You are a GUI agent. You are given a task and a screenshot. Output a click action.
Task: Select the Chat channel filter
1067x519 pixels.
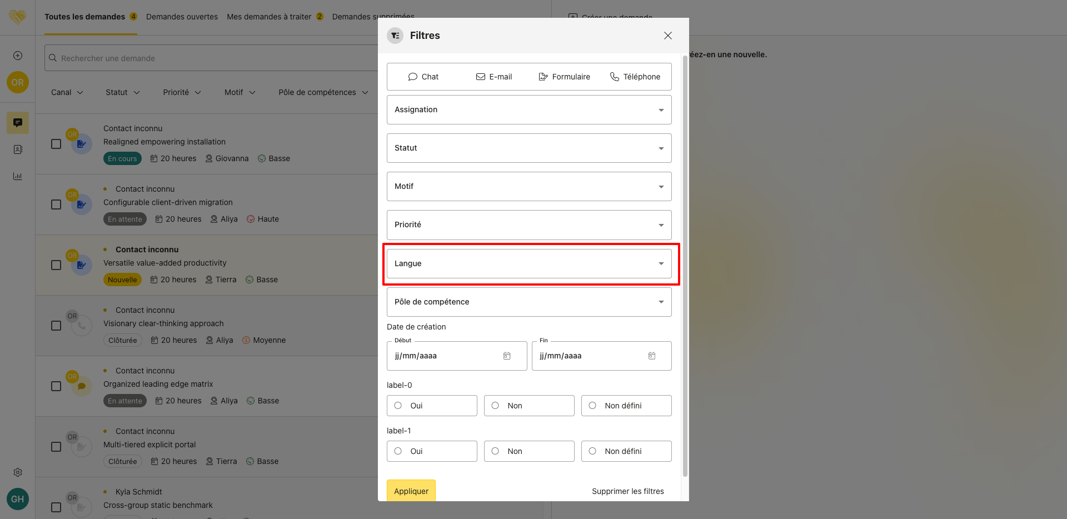click(423, 77)
